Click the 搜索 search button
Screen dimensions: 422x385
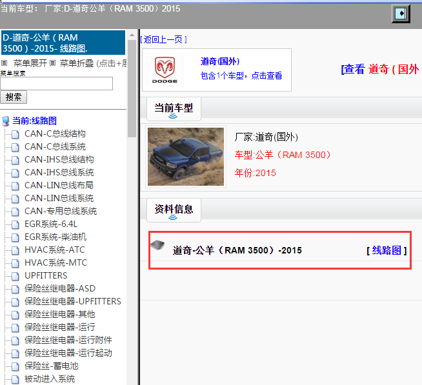coord(14,97)
